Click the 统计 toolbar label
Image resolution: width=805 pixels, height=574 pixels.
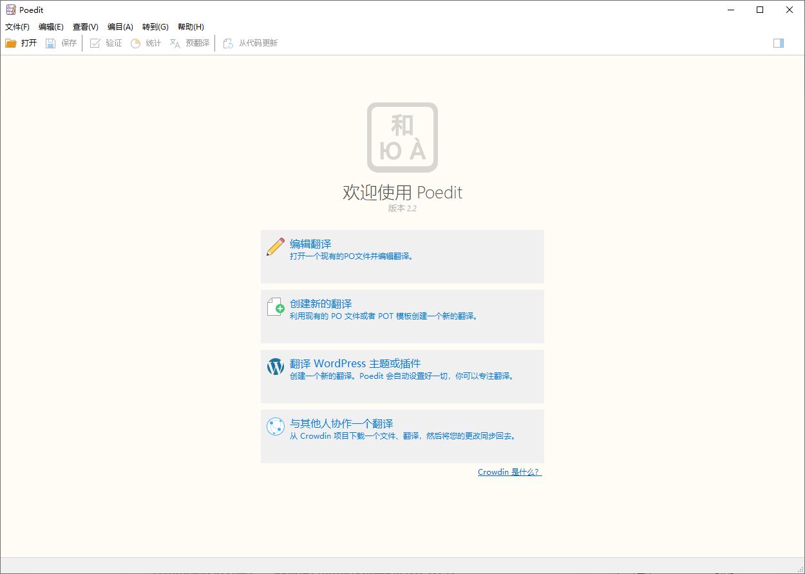[x=153, y=43]
